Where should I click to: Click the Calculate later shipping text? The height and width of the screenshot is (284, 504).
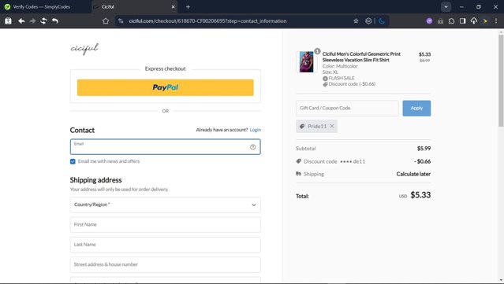(x=413, y=174)
